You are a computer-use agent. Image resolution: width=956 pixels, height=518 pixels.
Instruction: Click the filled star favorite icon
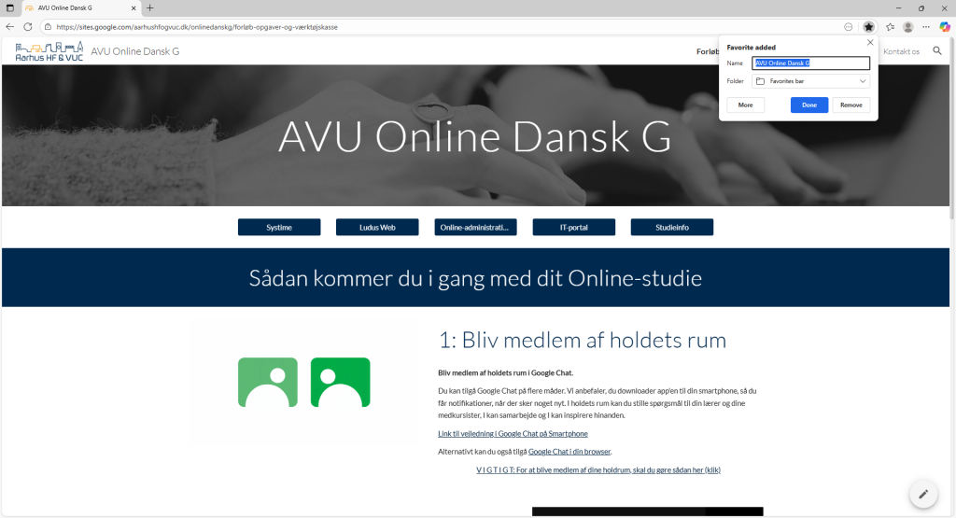coord(868,27)
